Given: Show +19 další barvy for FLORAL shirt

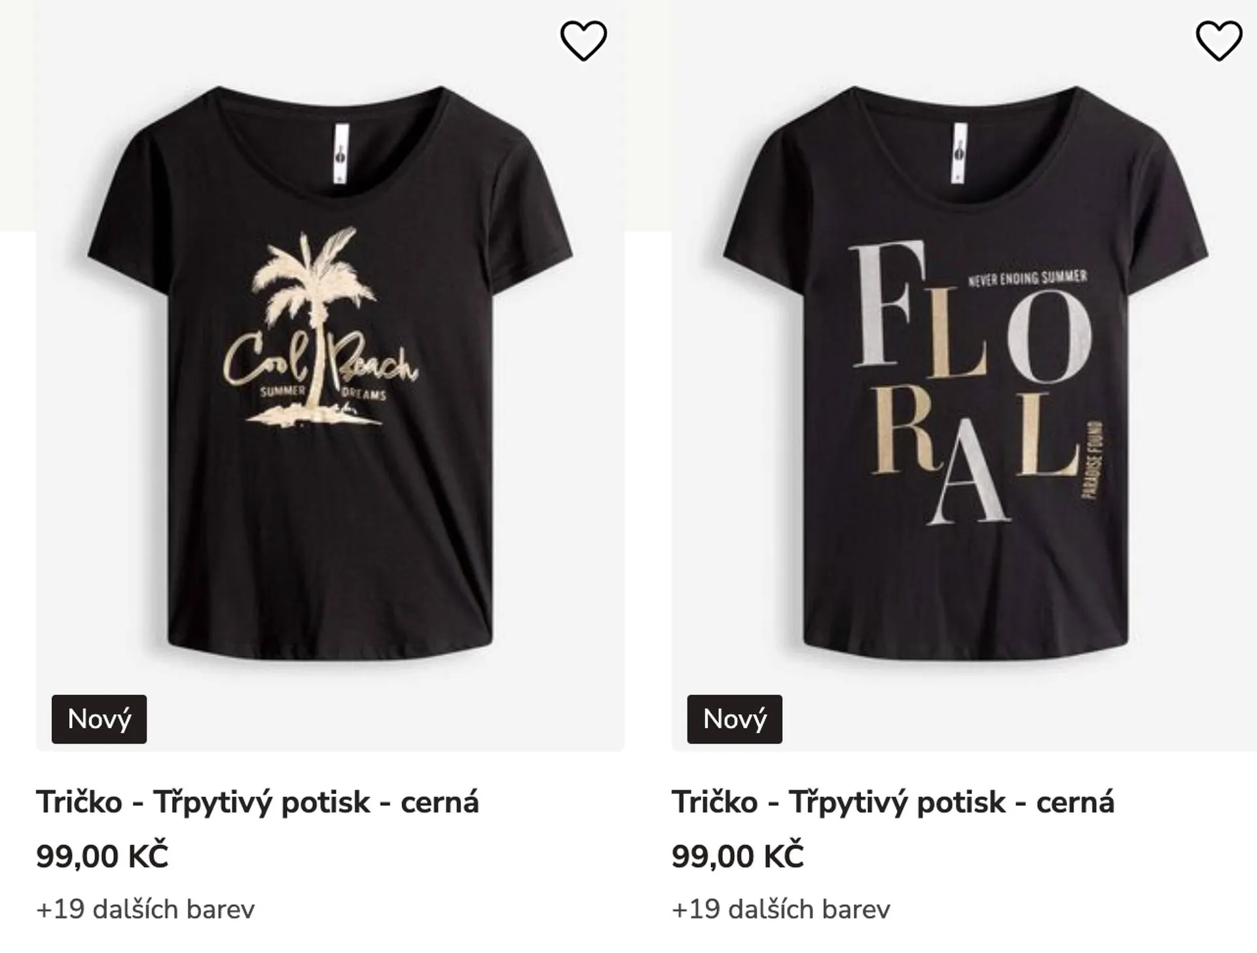Looking at the screenshot, I should [780, 909].
